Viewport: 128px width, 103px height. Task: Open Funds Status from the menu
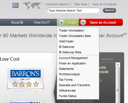tap(68, 96)
